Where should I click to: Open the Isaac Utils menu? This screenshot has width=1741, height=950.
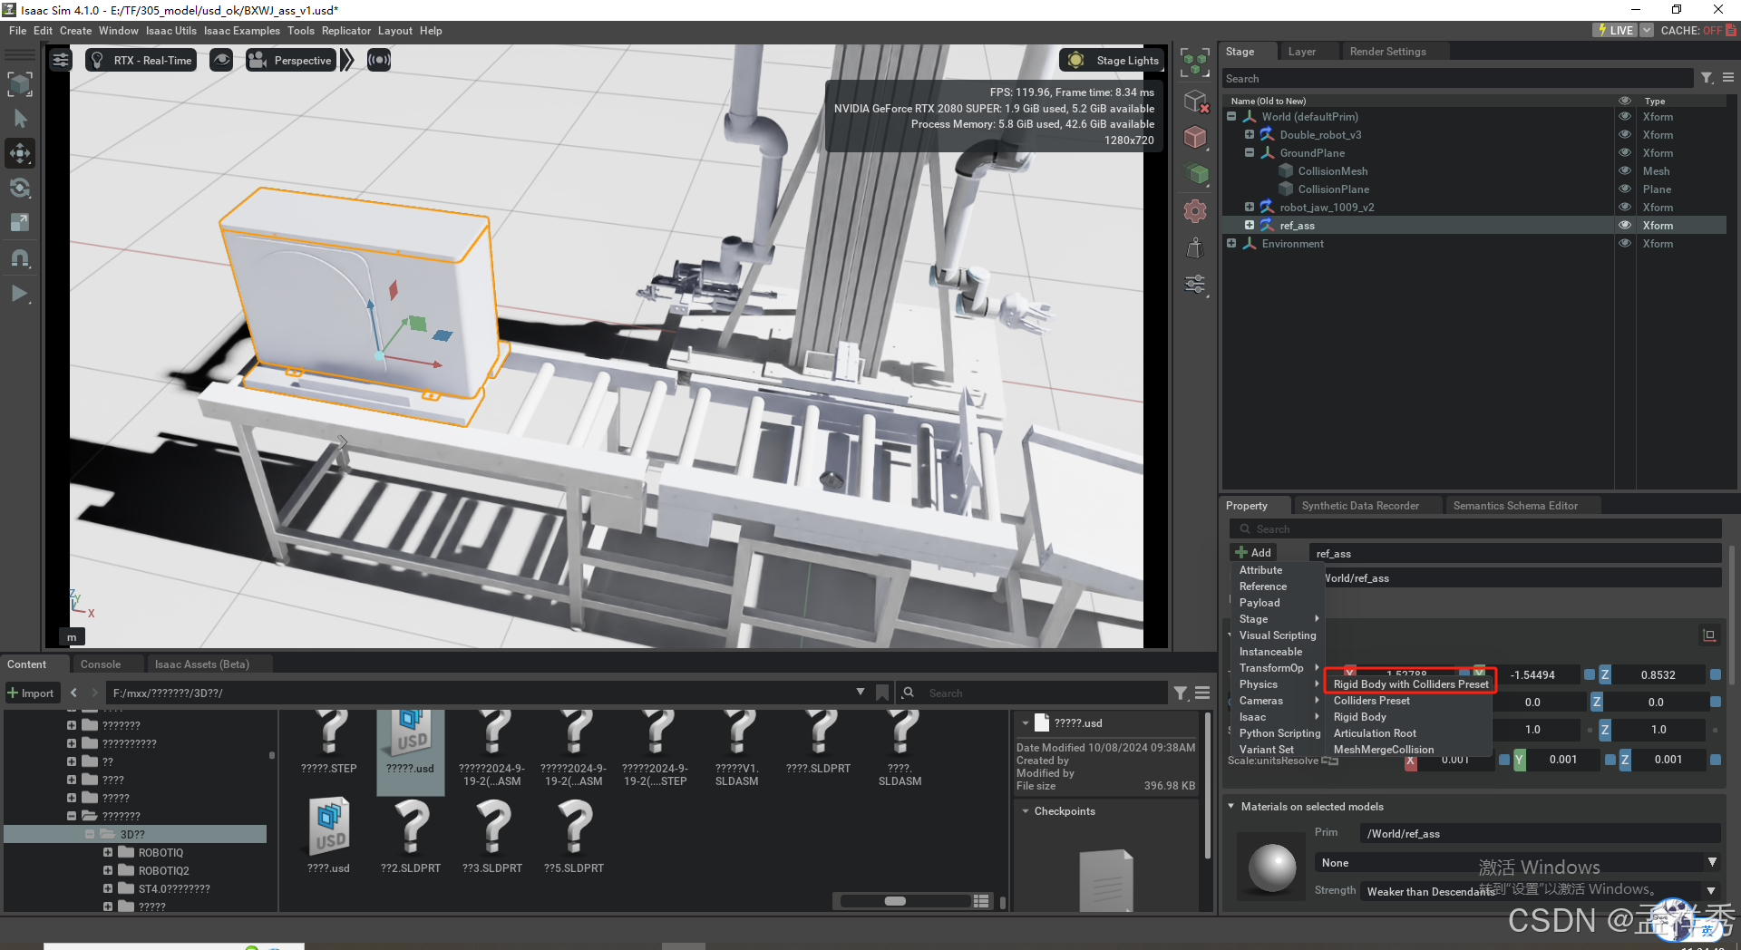(170, 31)
